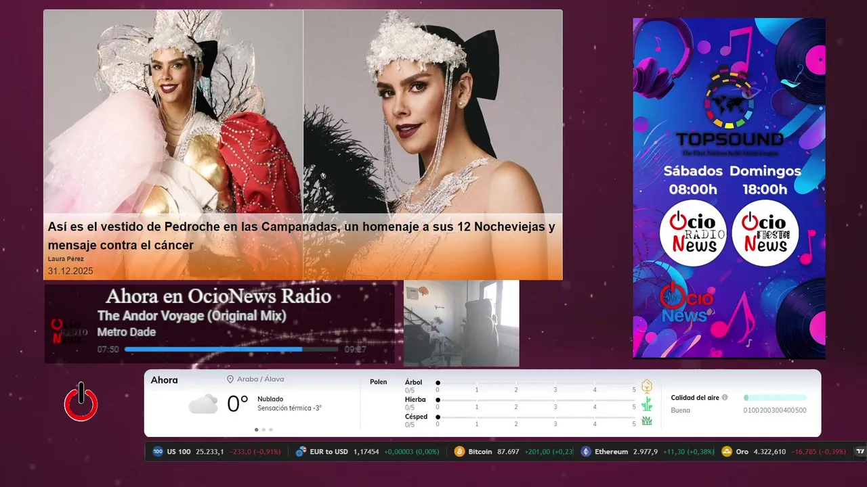Click the TopSound globe logo in banner
The width and height of the screenshot is (867, 487).
pos(729,96)
